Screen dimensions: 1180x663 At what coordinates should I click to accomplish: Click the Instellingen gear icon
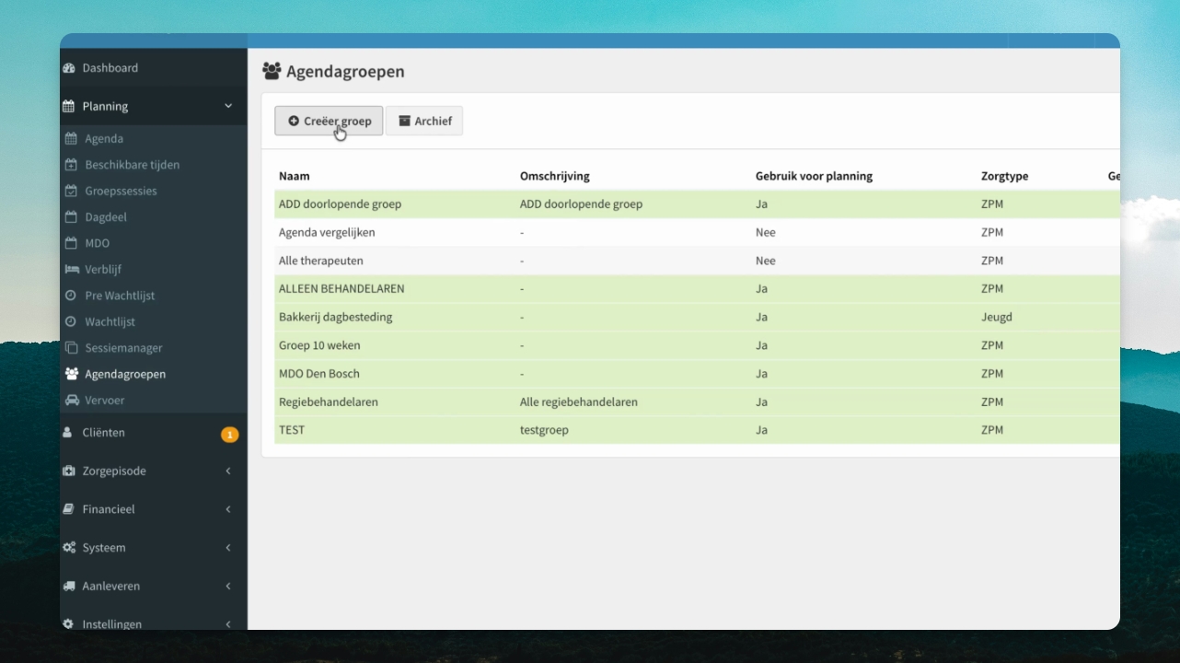[x=68, y=624]
